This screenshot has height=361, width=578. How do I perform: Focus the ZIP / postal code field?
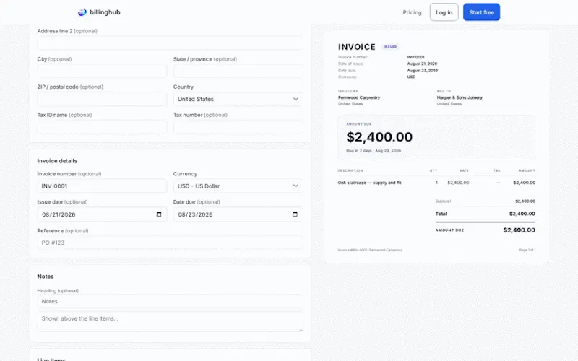[102, 99]
